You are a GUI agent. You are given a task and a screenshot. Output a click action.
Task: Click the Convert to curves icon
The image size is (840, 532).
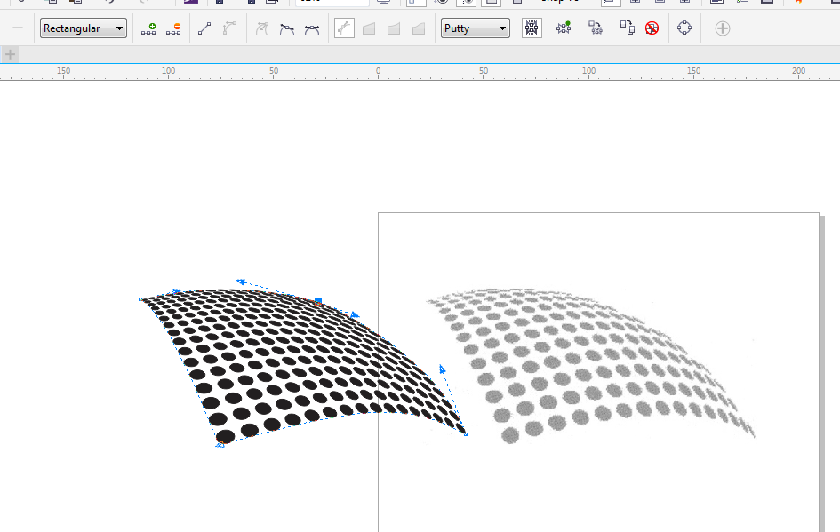[x=684, y=28]
